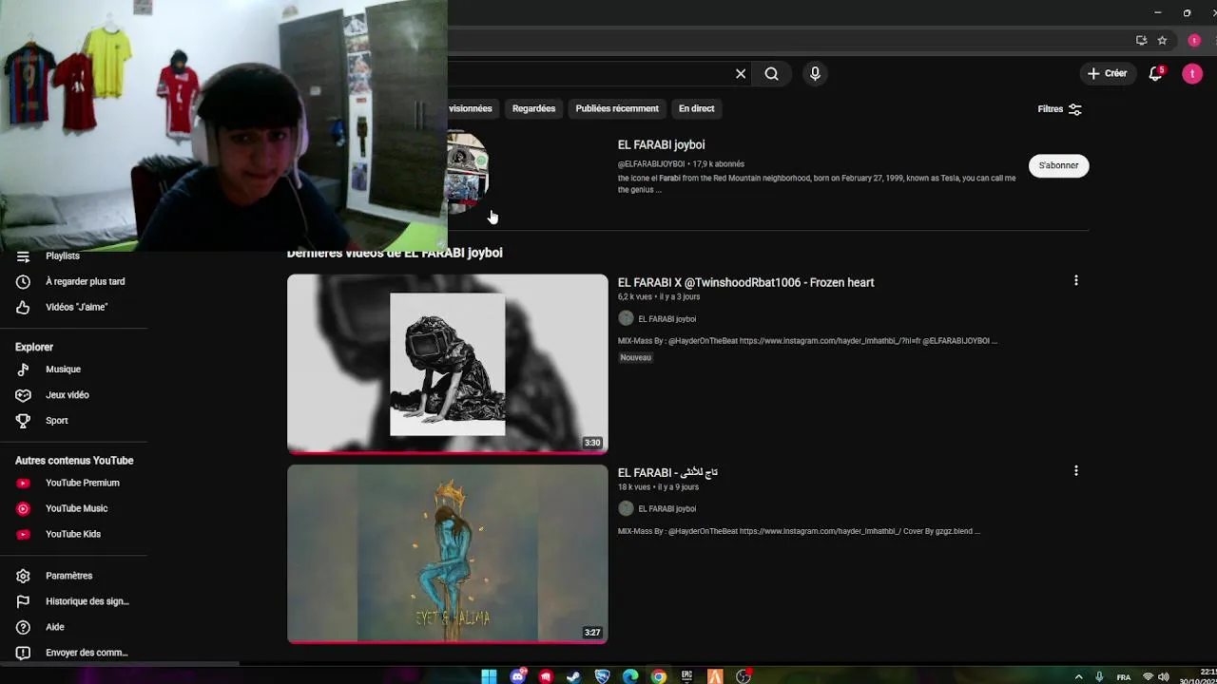Open the Chrome profile avatar
The width and height of the screenshot is (1217, 684).
[x=1194, y=41]
